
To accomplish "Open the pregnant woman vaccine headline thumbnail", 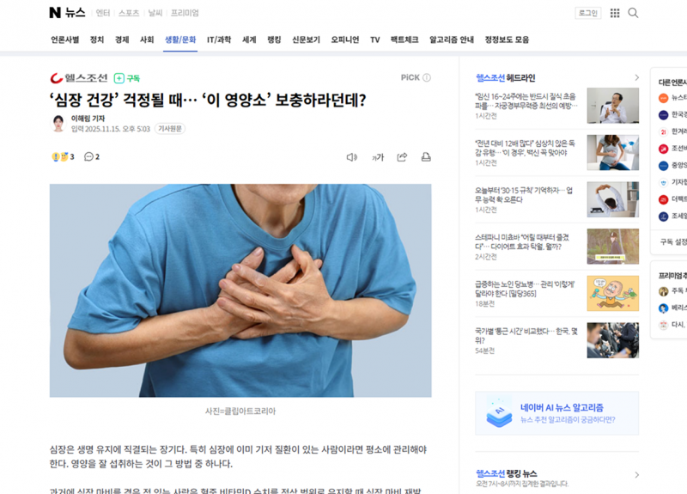I will pos(612,153).
